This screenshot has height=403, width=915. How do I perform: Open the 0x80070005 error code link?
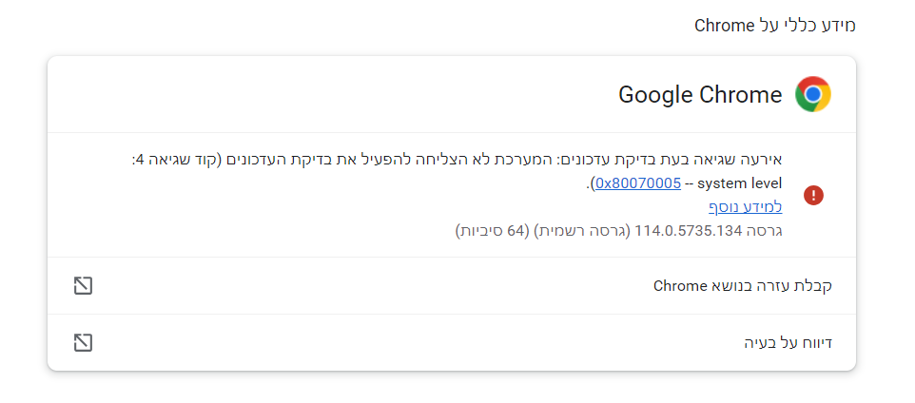tap(638, 183)
